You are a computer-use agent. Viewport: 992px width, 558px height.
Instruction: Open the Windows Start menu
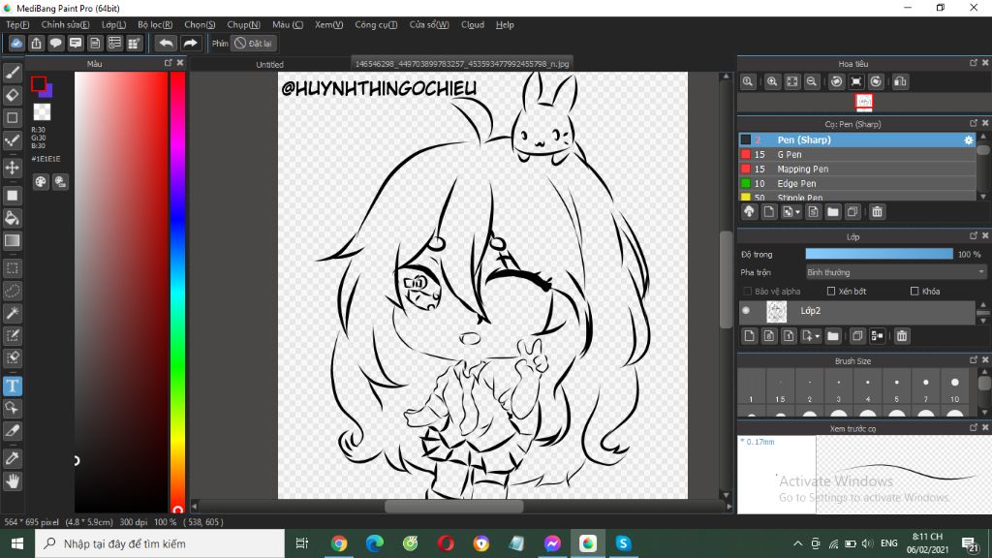coord(17,543)
